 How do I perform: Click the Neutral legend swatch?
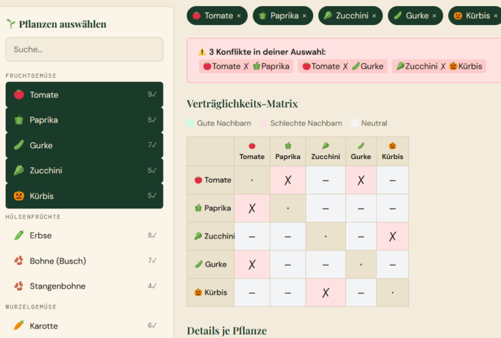pos(355,123)
